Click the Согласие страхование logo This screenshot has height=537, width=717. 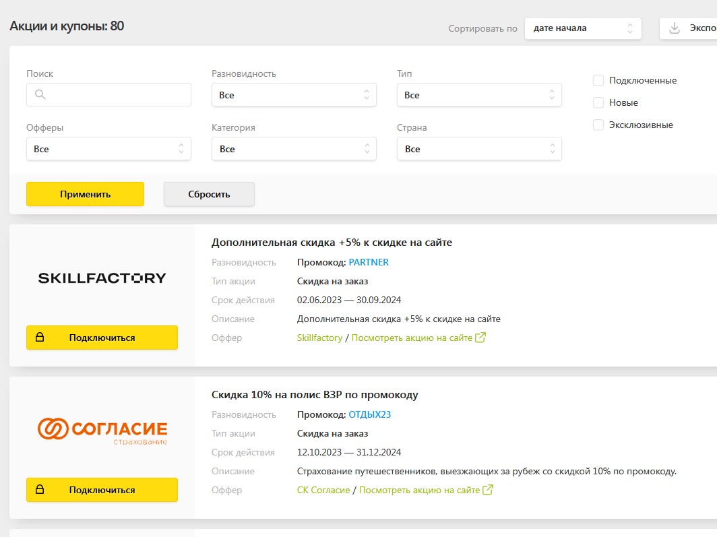coord(102,430)
